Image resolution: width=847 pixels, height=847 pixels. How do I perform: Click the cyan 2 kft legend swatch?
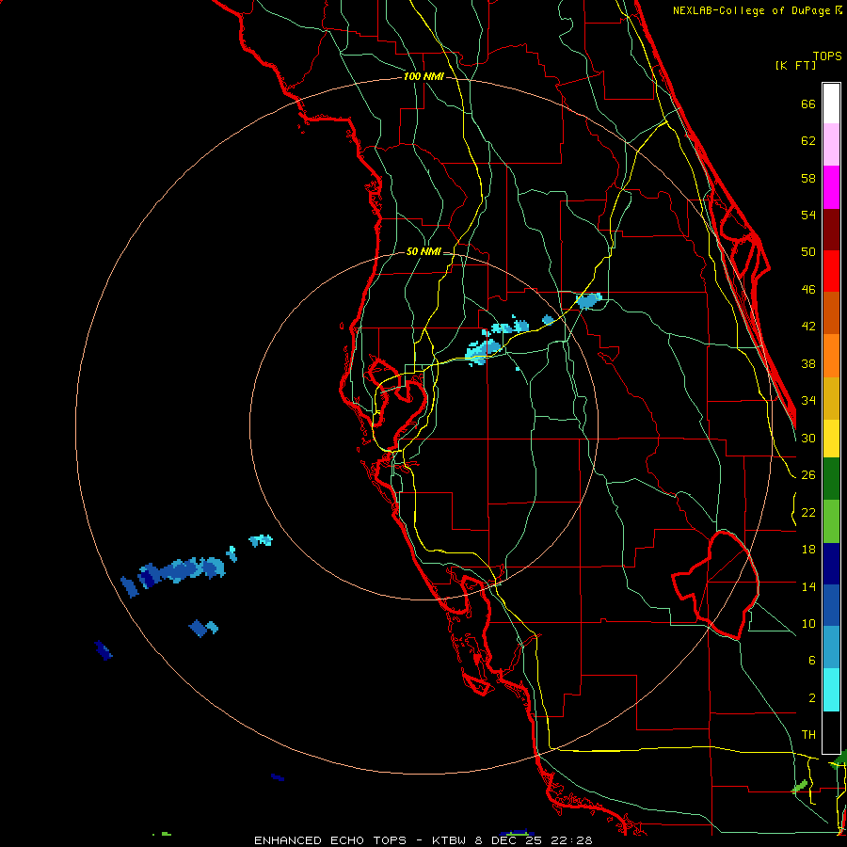pos(831,690)
